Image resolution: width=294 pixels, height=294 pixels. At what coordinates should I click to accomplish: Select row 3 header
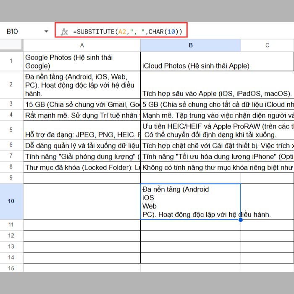pos(11,104)
